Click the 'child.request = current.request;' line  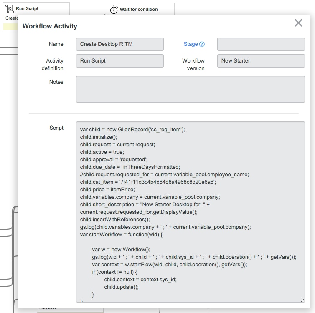117,145
